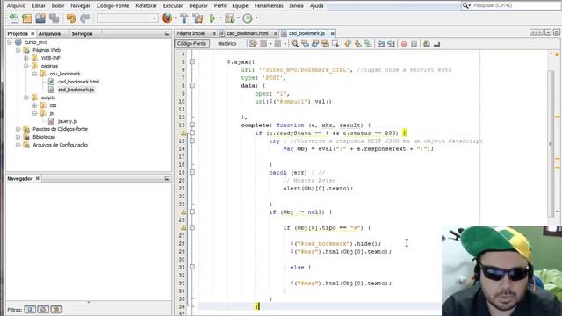Open the dropdown arrow next to Firefox icon
Screen dimensions: 562x316
pos(176,18)
